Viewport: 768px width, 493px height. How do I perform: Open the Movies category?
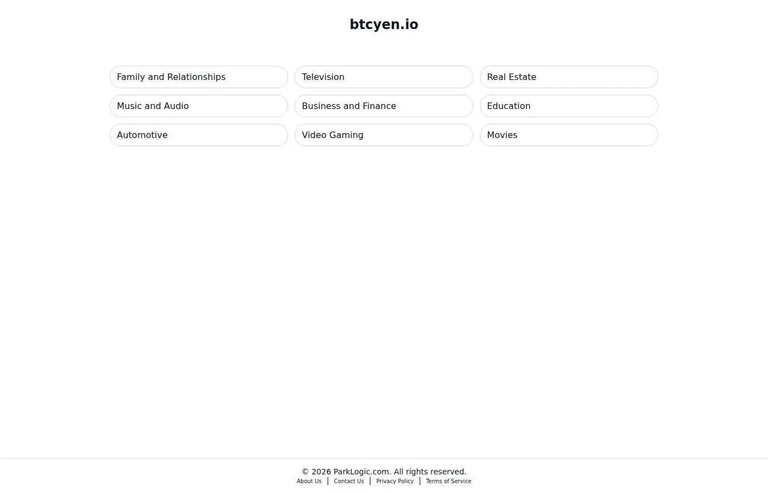click(x=569, y=135)
